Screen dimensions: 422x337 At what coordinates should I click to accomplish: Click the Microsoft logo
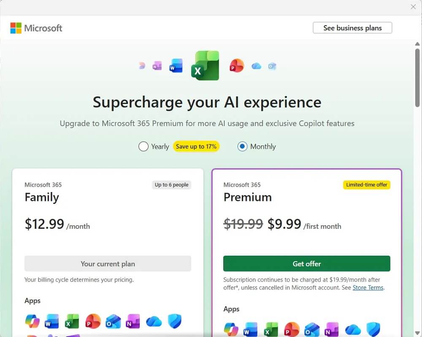tap(36, 28)
